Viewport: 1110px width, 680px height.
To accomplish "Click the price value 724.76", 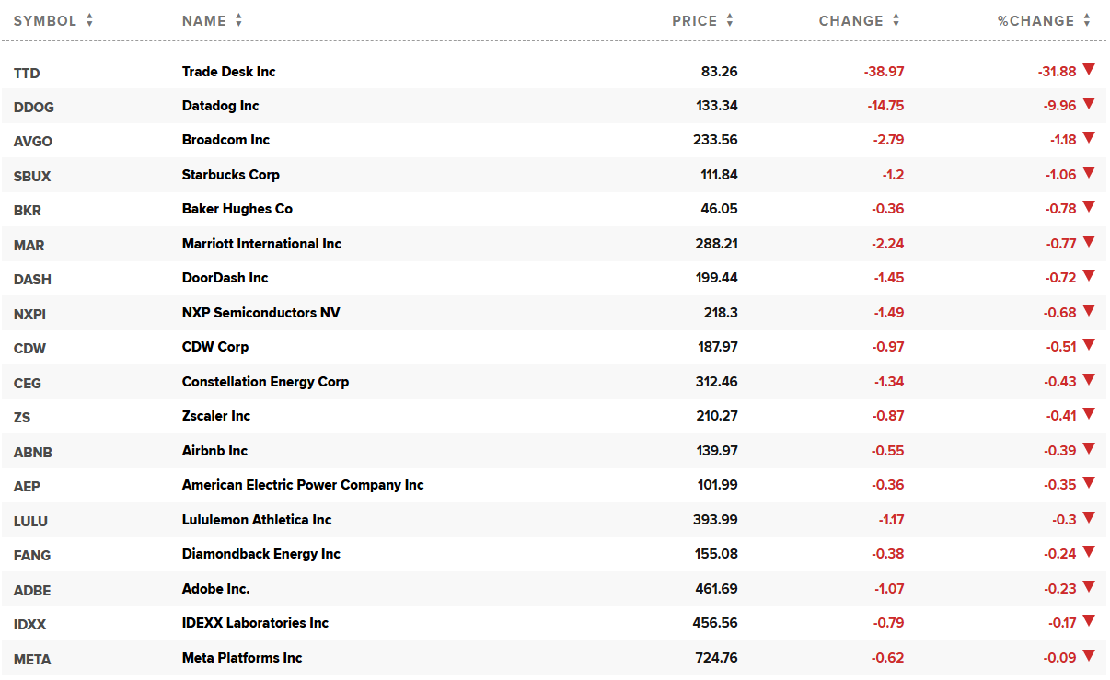I will pyautogui.click(x=716, y=658).
